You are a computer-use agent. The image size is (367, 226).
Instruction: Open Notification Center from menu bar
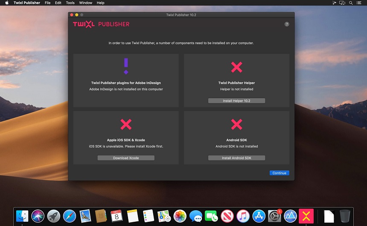pos(359,3)
